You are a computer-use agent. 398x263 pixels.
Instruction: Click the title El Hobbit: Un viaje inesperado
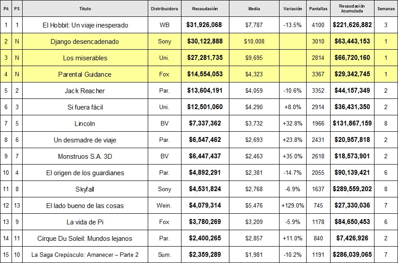tap(85, 25)
